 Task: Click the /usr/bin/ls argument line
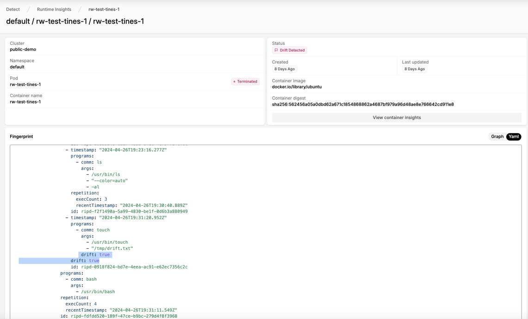tap(103, 175)
